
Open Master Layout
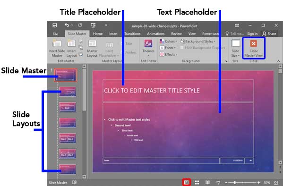point(92,48)
